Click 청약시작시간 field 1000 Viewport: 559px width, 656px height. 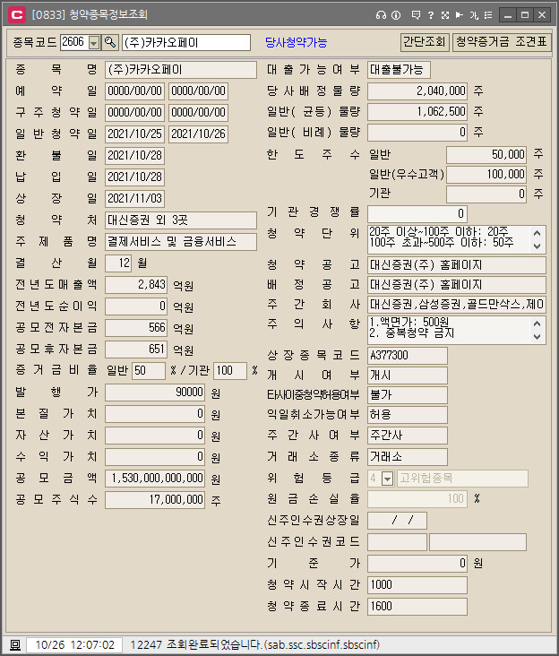point(417,585)
